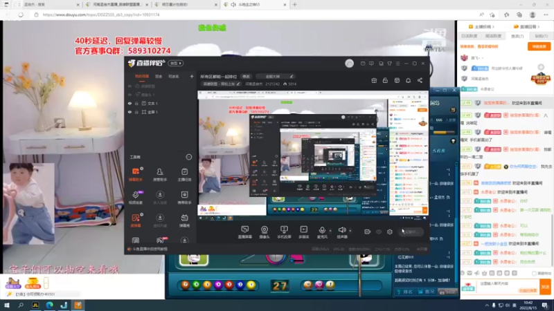The height and width of the screenshot is (311, 554).
Task: Lock the 全屏 1 layer
Action: coord(136,112)
